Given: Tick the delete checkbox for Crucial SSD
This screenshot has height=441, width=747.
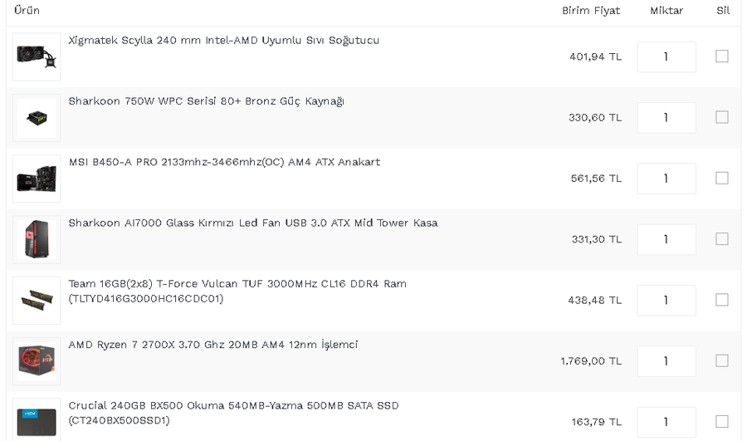Looking at the screenshot, I should coord(722,421).
